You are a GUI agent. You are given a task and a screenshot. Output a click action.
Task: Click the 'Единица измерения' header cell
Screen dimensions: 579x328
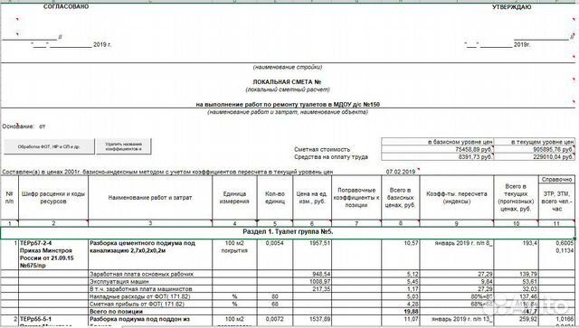tap(234, 198)
